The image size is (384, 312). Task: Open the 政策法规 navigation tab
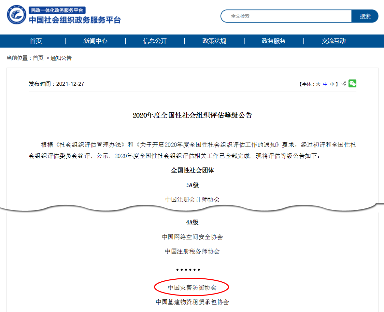[214, 41]
